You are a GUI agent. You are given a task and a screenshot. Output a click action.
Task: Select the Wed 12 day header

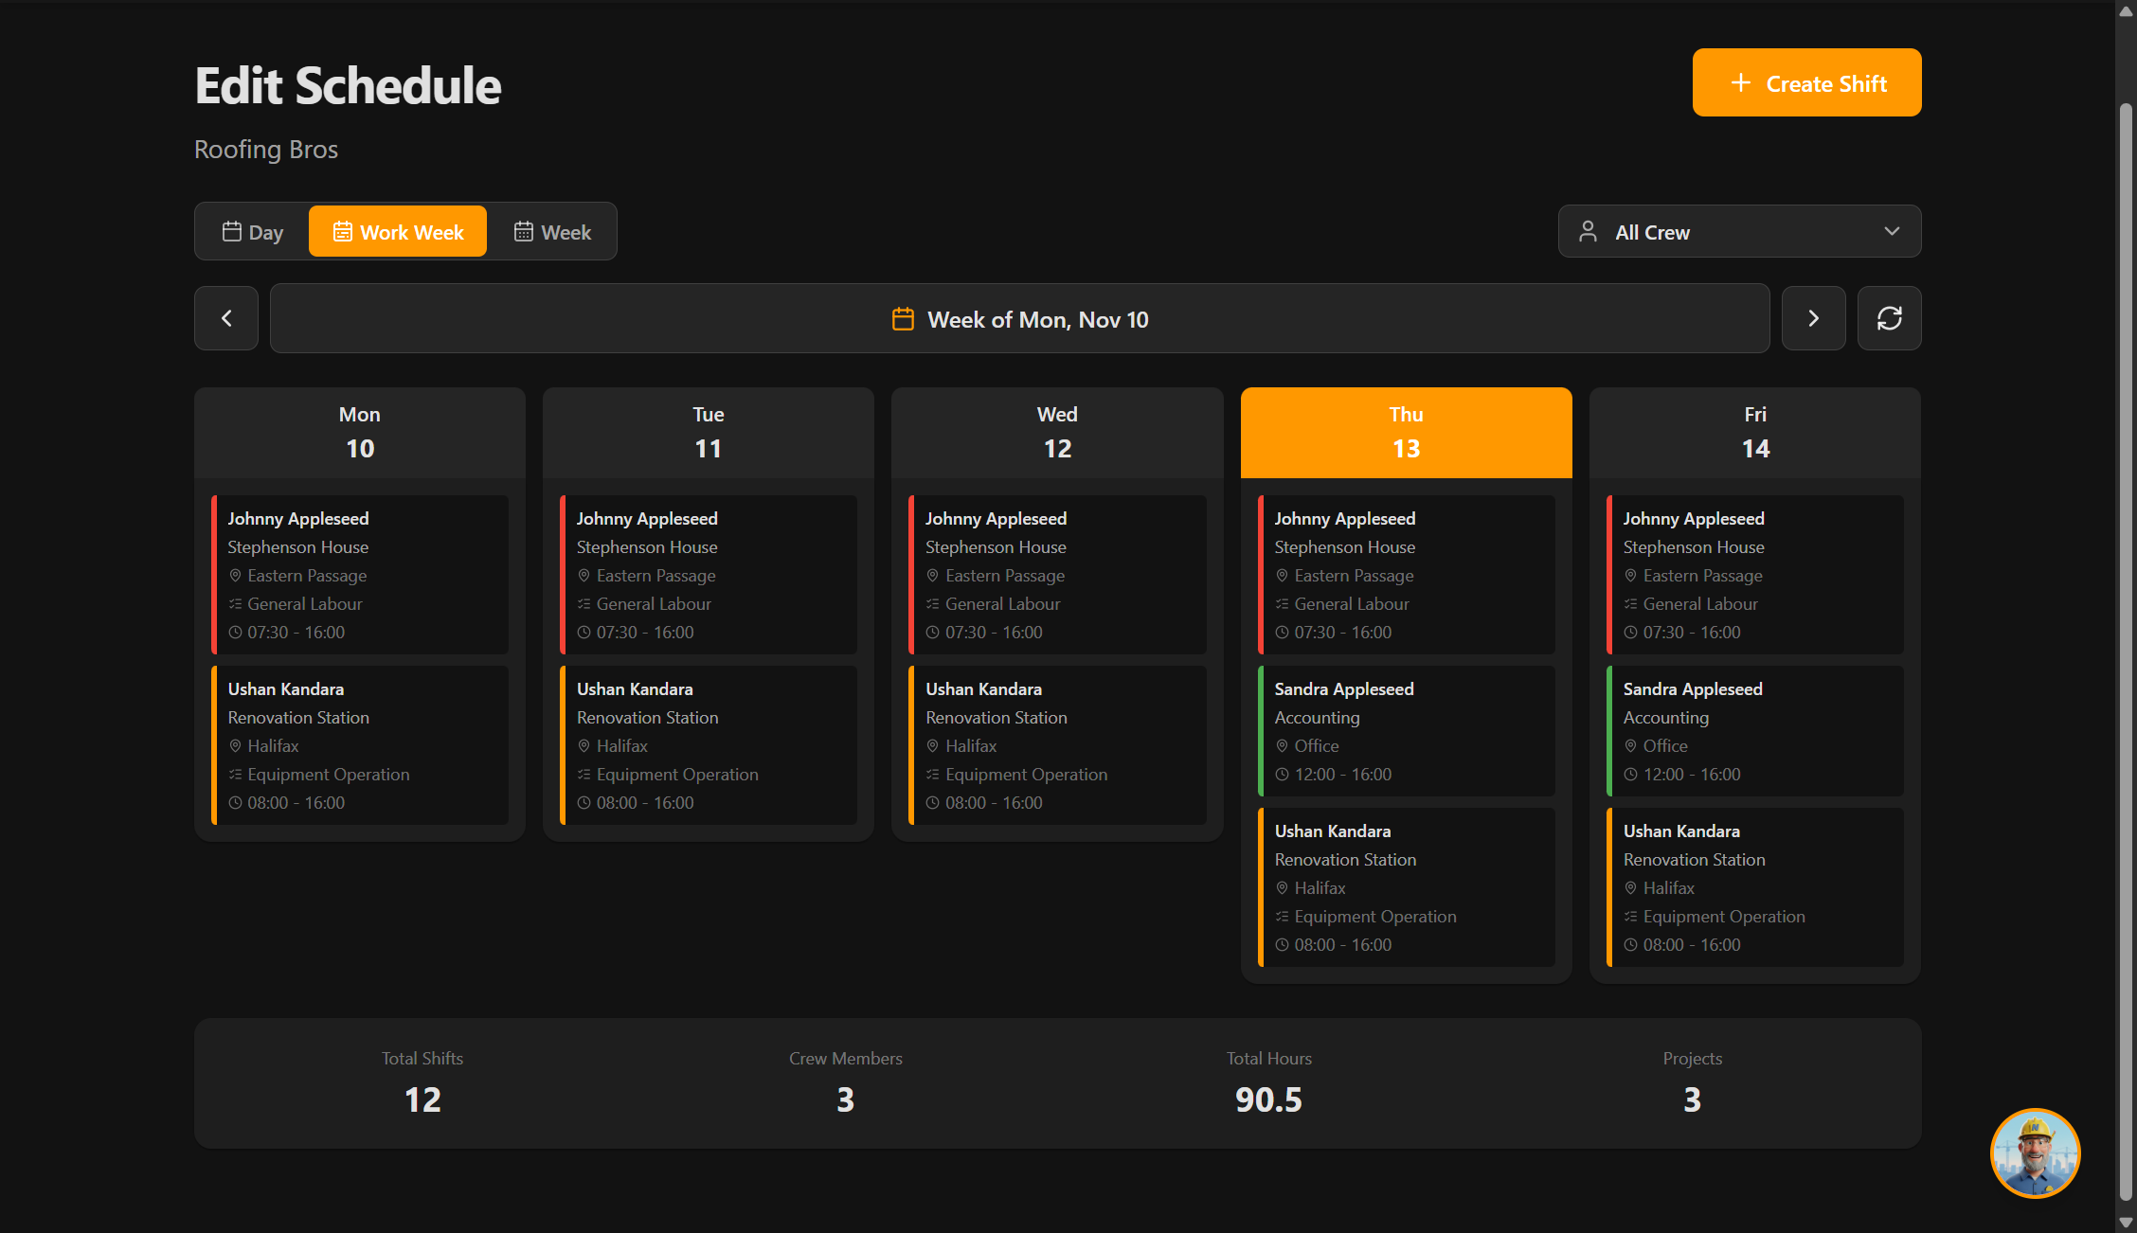[x=1056, y=432]
